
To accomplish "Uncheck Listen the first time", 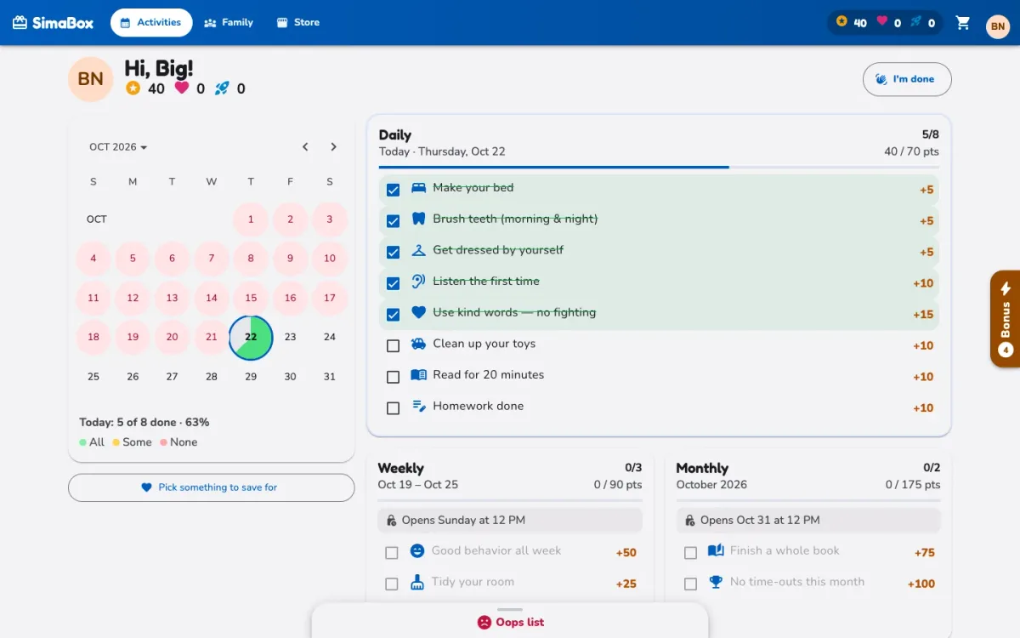I will pos(393,283).
